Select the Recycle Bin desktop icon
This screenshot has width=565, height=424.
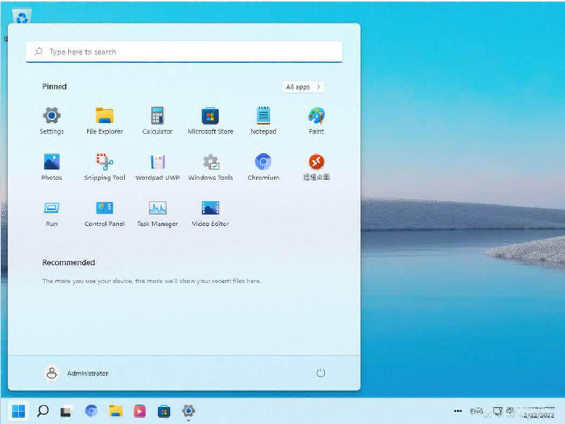pyautogui.click(x=22, y=16)
